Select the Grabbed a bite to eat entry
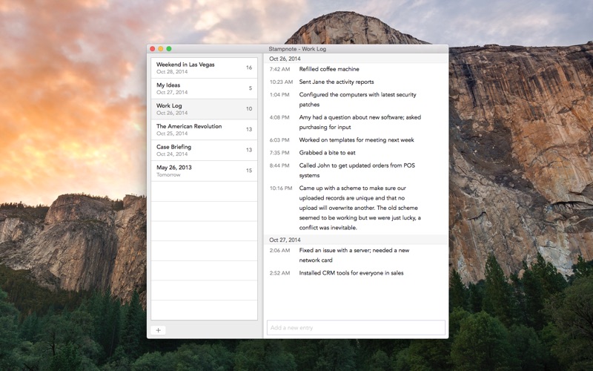This screenshot has height=371, width=593. click(327, 153)
